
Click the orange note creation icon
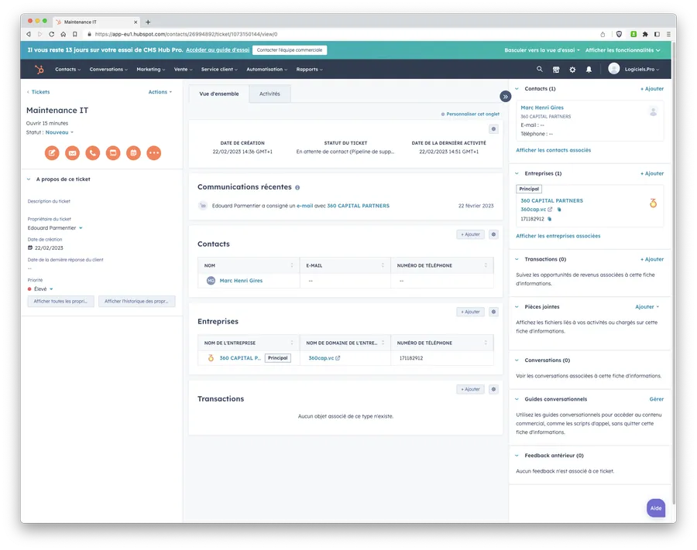[x=52, y=153]
